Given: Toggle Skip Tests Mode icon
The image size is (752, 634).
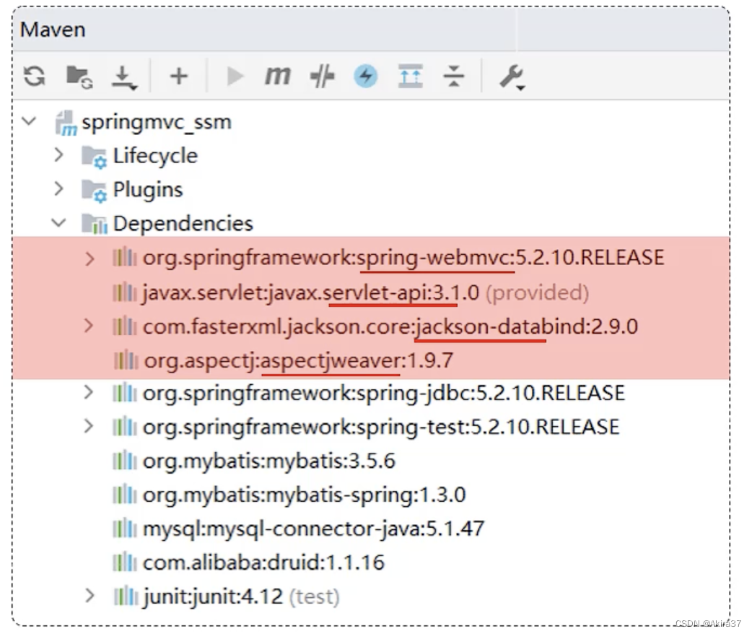Looking at the screenshot, I should coord(322,76).
